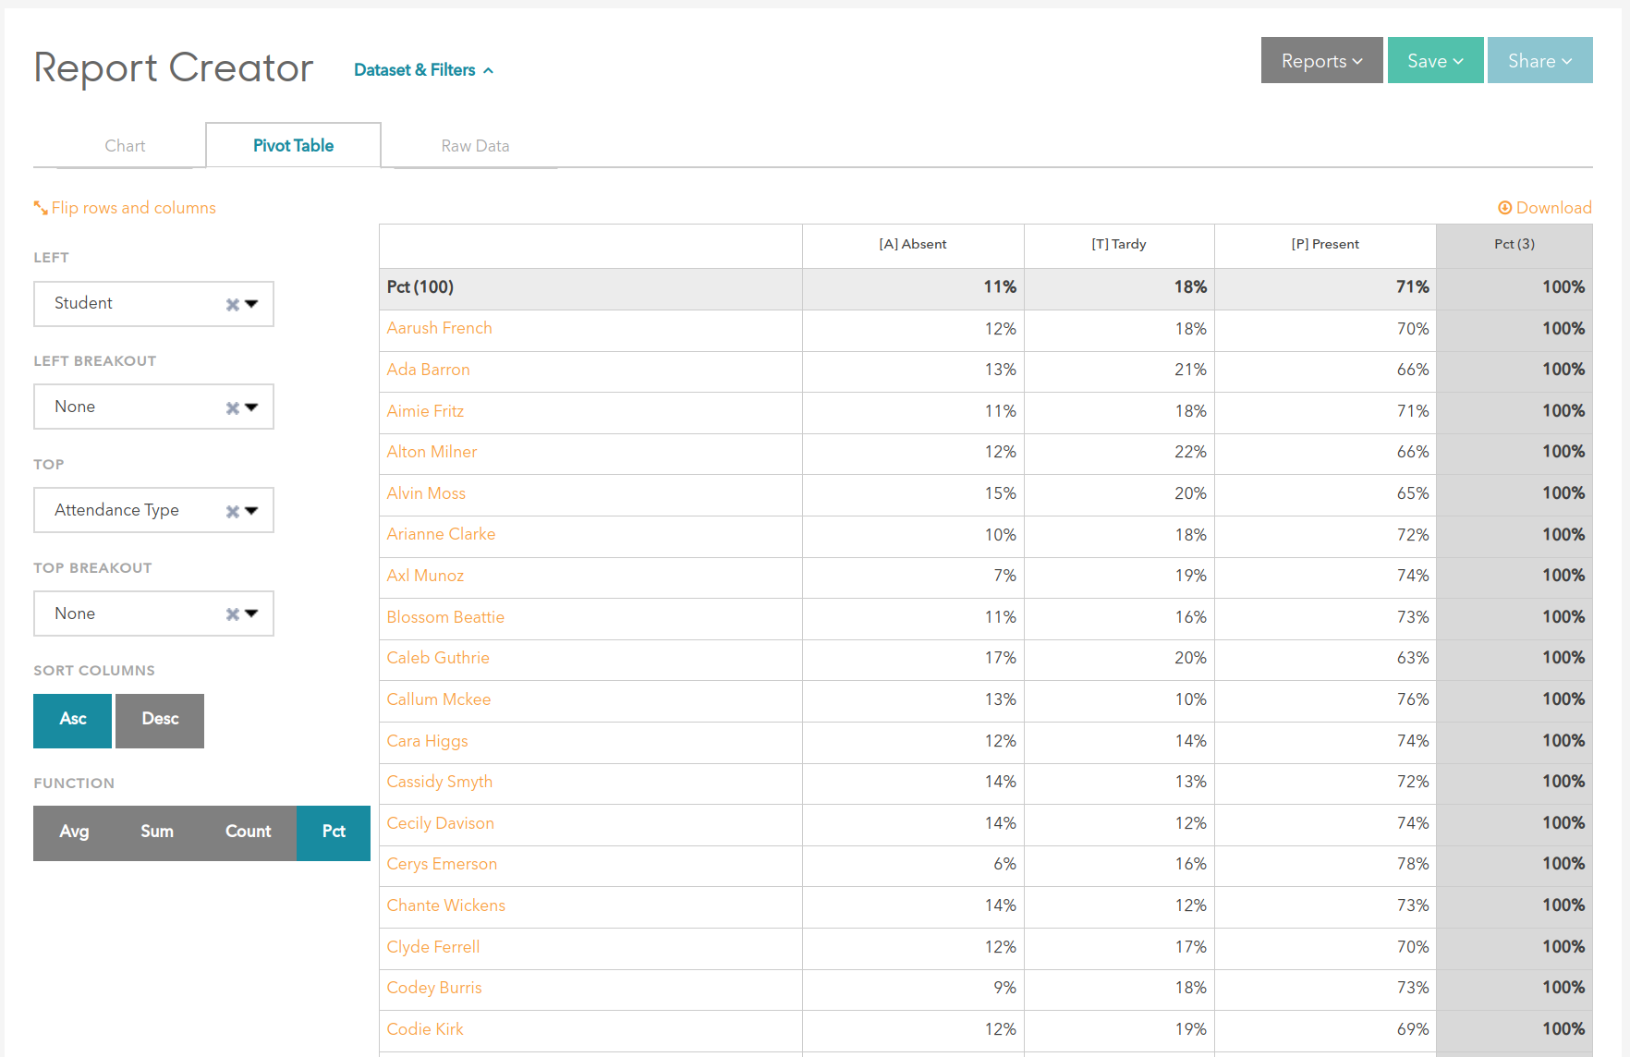Clear the Student selection with the x icon
1630x1057 pixels.
[232, 305]
